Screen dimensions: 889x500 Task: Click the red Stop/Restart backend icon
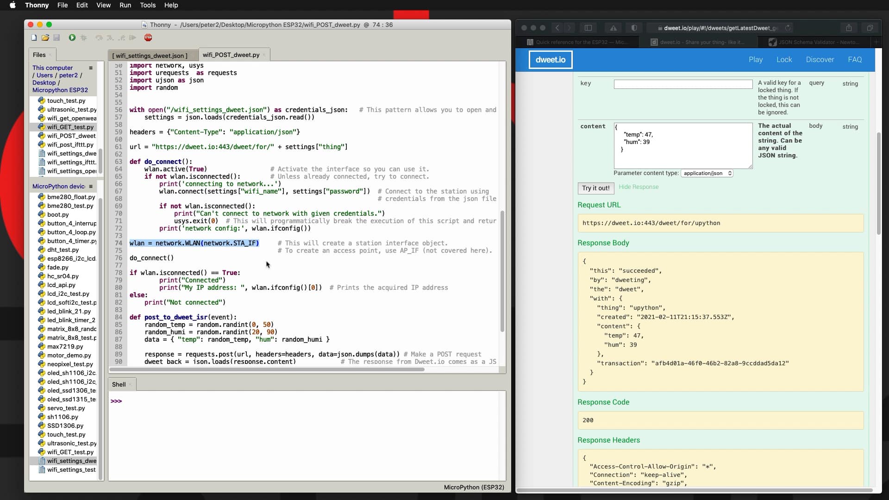(148, 37)
